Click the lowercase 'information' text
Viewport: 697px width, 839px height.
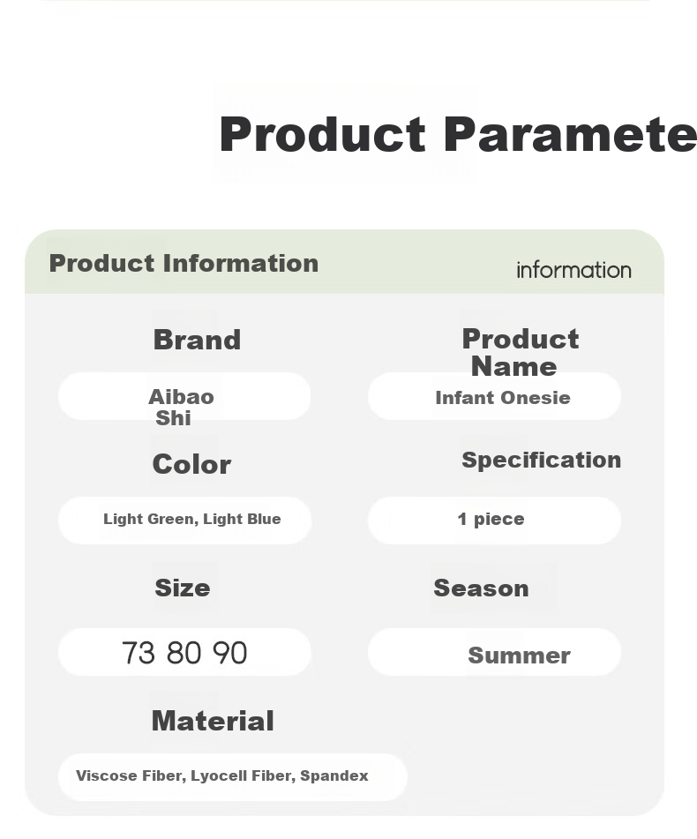tap(574, 270)
